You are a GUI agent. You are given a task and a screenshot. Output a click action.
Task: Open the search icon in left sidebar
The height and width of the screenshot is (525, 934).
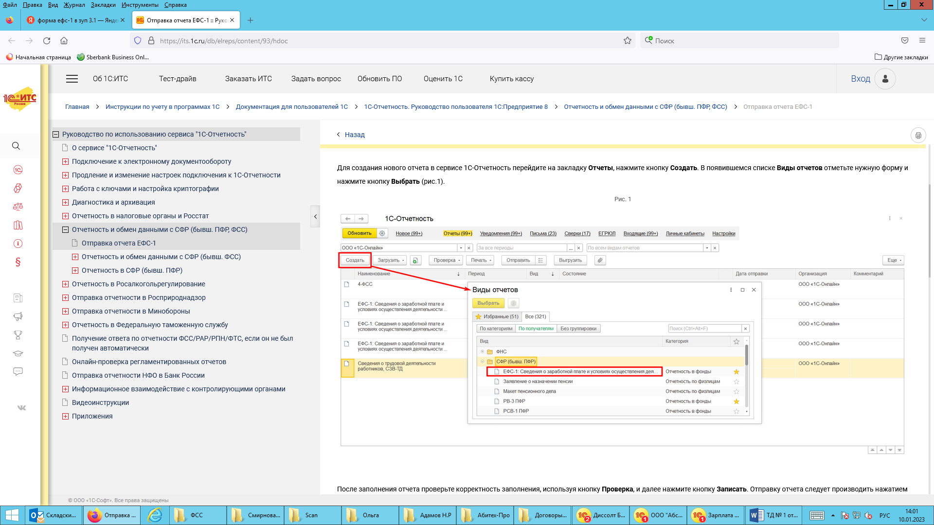16,146
